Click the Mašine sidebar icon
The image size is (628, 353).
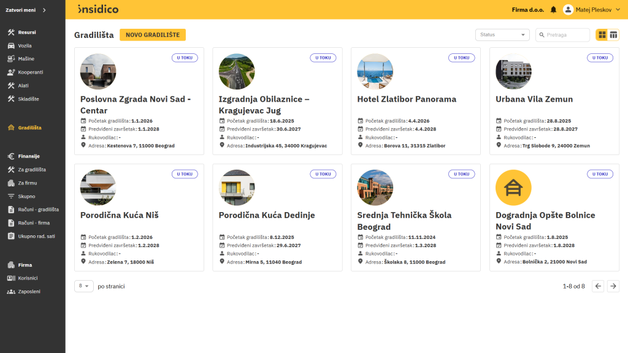point(11,59)
